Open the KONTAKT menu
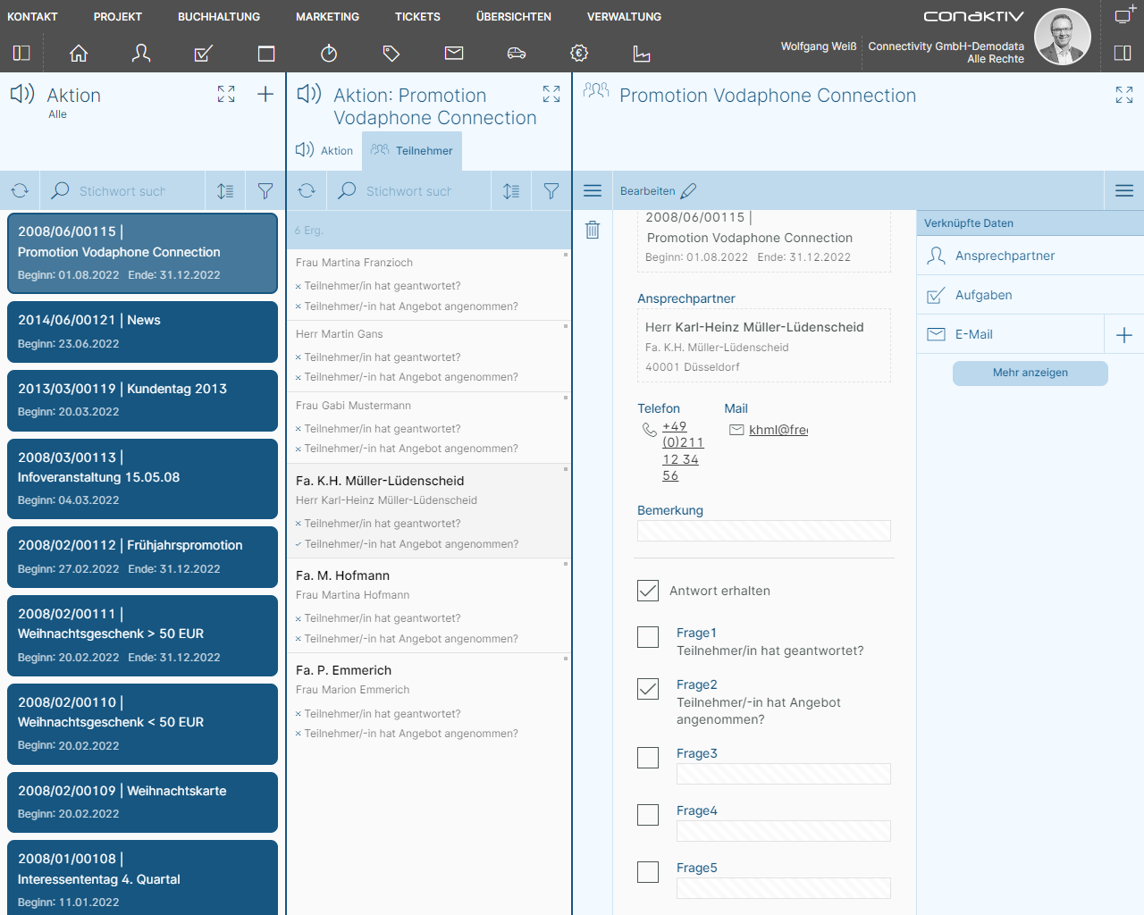 pyautogui.click(x=32, y=16)
